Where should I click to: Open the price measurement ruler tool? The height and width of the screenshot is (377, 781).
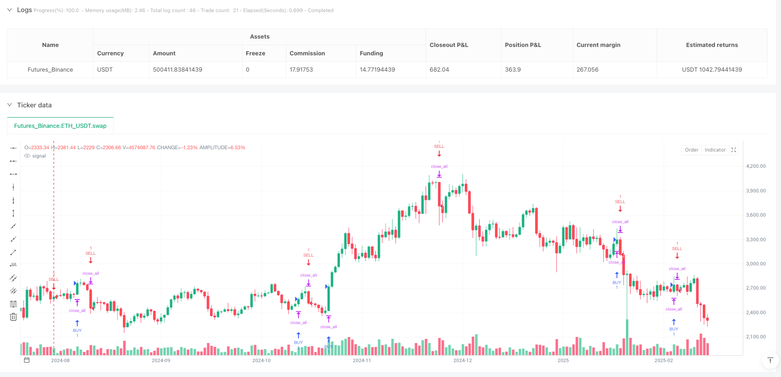(x=13, y=265)
